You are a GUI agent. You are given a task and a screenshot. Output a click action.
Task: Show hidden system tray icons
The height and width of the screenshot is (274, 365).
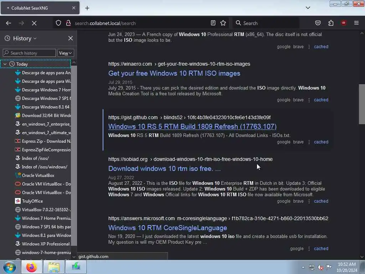[x=303, y=267]
